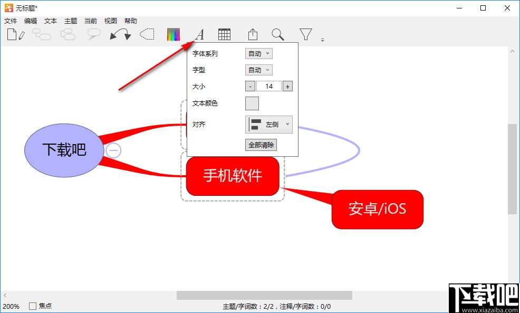
Task: Click the funnel filter icon
Action: click(305, 34)
